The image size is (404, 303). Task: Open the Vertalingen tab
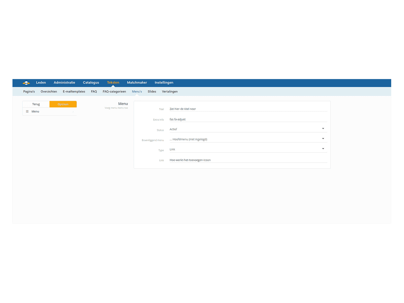tap(170, 92)
